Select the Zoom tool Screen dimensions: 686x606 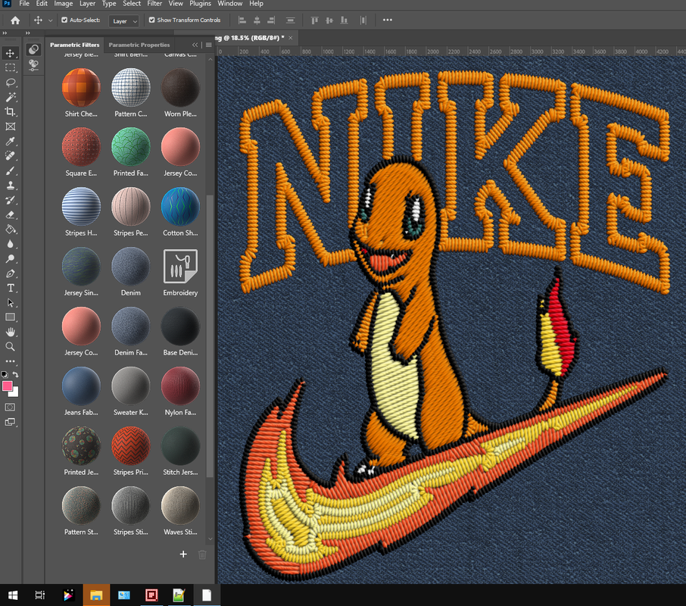10,347
